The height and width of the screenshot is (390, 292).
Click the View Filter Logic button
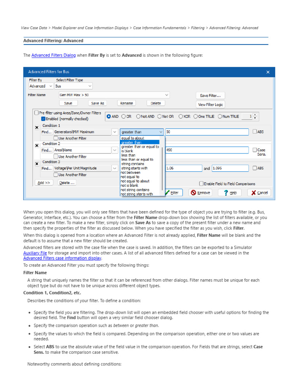pos(210,104)
